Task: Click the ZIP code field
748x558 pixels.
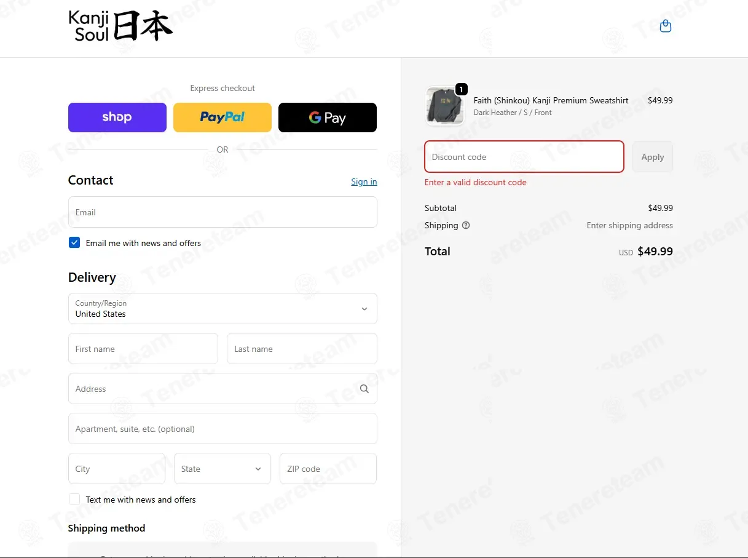Action: coord(328,469)
